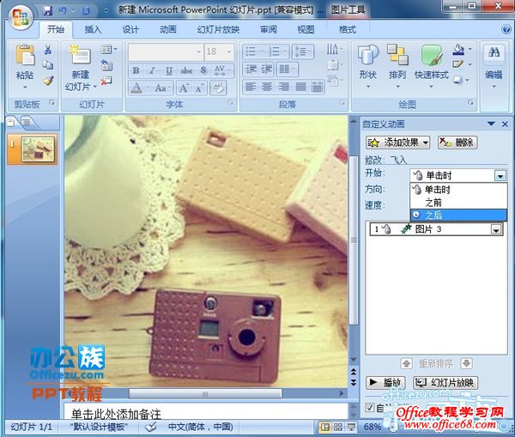This screenshot has width=515, height=437.
Task: Open the 审阅 ribbon tab
Action: 269,30
